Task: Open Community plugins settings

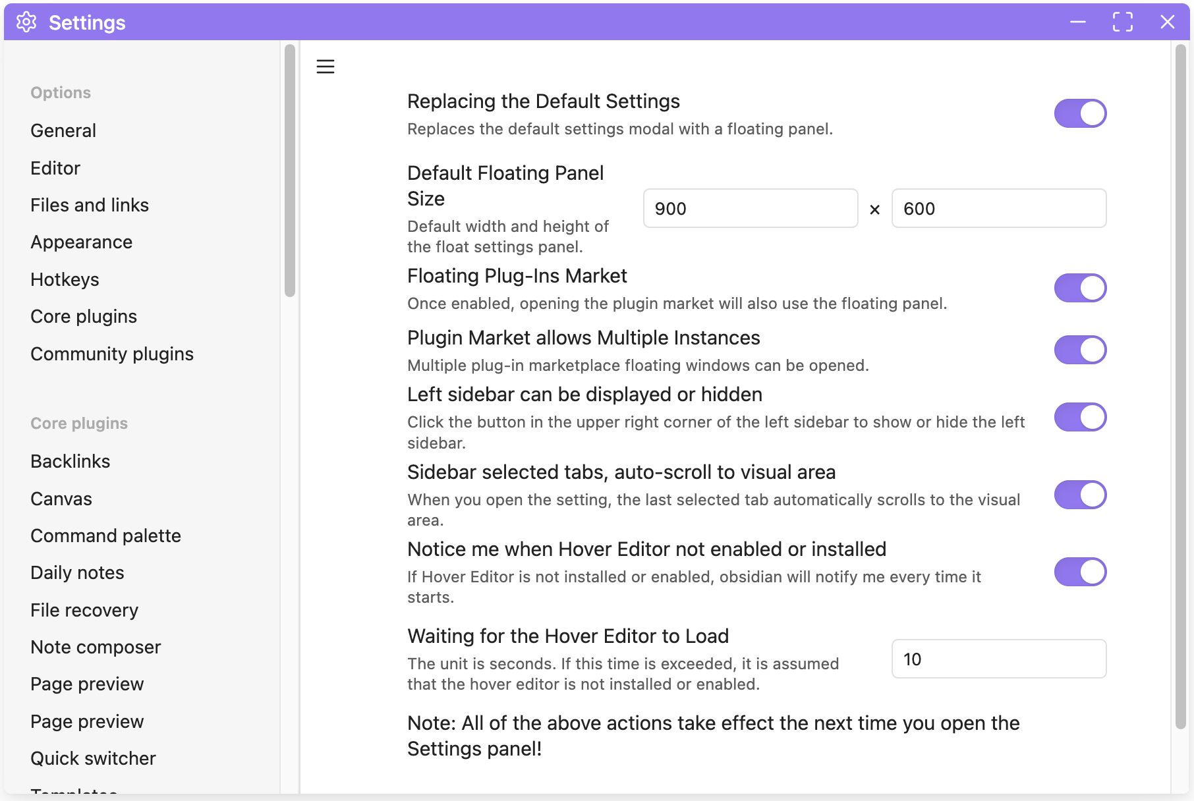Action: tap(111, 354)
